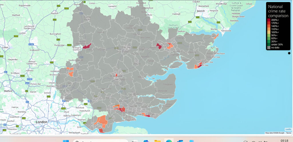
Task: Click the Knebworth label
Action: [34, 50]
